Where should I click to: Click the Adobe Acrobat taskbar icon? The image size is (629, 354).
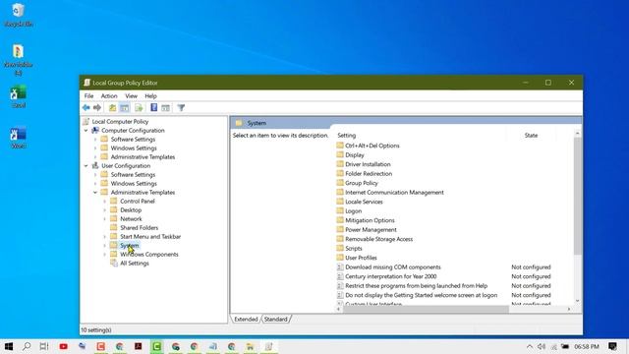[138, 346]
